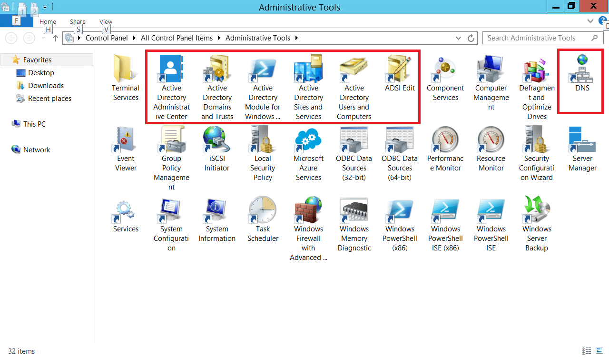609x358 pixels.
Task: Open Event Viewer
Action: pyautogui.click(x=126, y=149)
